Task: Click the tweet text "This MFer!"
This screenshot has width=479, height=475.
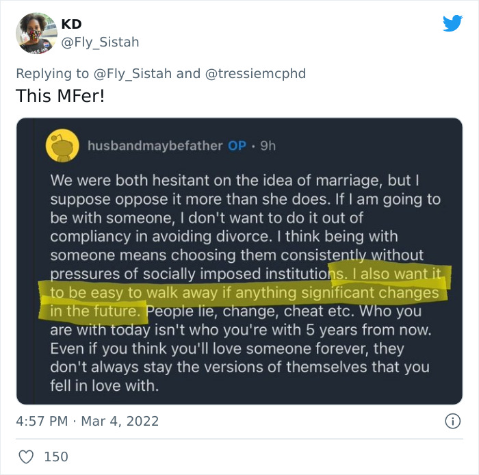Action: point(60,96)
